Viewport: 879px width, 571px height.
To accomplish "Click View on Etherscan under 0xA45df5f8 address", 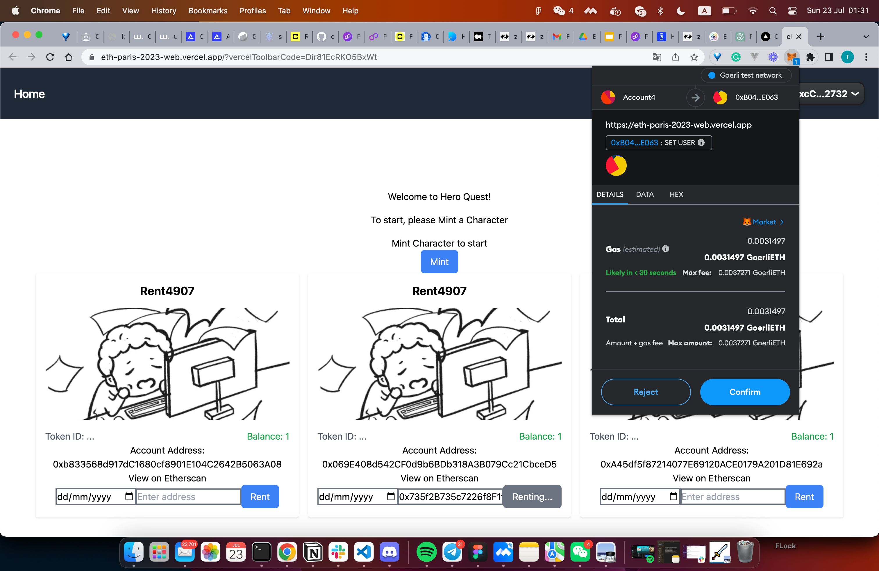I will tap(711, 478).
